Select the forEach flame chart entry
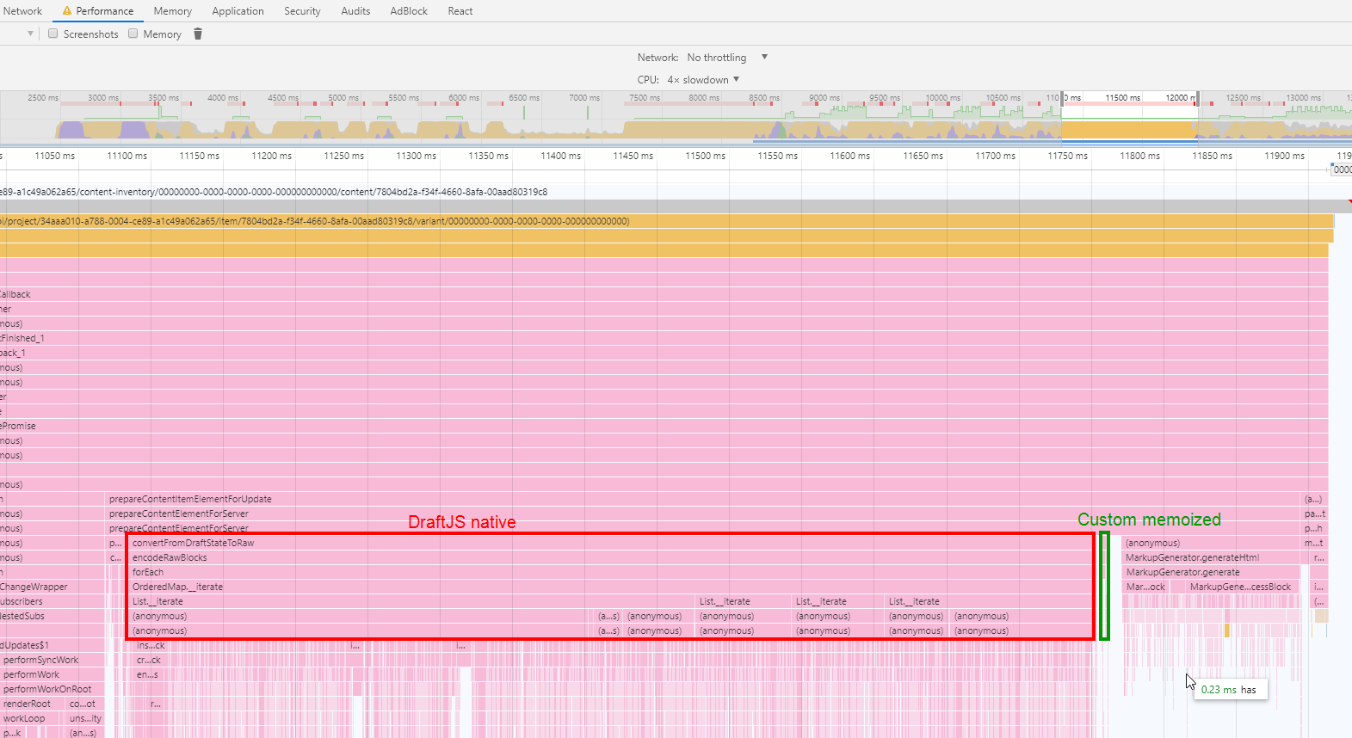The width and height of the screenshot is (1352, 738). pos(611,572)
